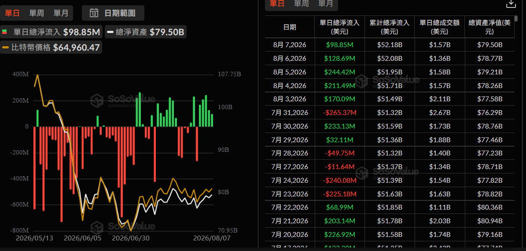Switch the table to 單周 view
Viewport: 526px width, 251px height.
click(x=302, y=4)
